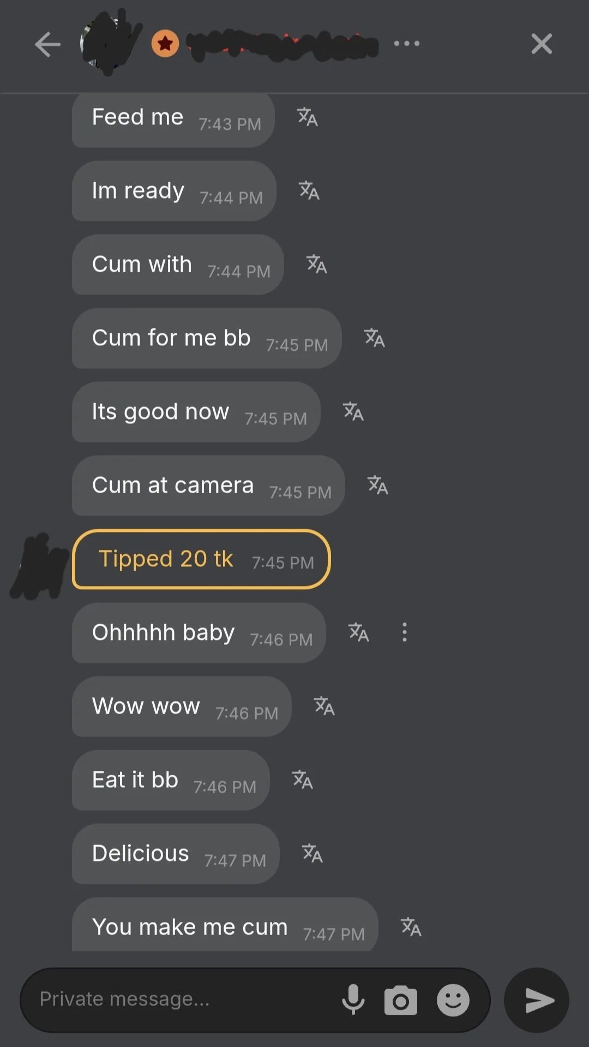This screenshot has width=589, height=1047.
Task: Translate the 'Its good now' message
Action: (353, 412)
